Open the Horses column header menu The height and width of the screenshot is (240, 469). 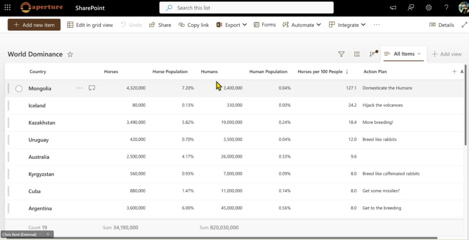111,72
